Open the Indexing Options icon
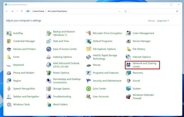This screenshot has height=117, width=184. click(49, 57)
